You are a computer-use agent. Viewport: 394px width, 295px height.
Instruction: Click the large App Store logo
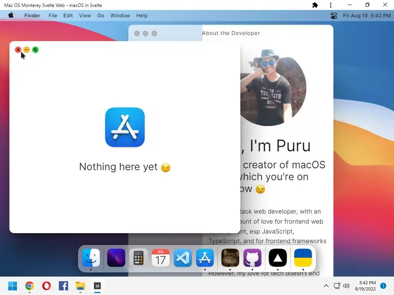pyautogui.click(x=125, y=127)
